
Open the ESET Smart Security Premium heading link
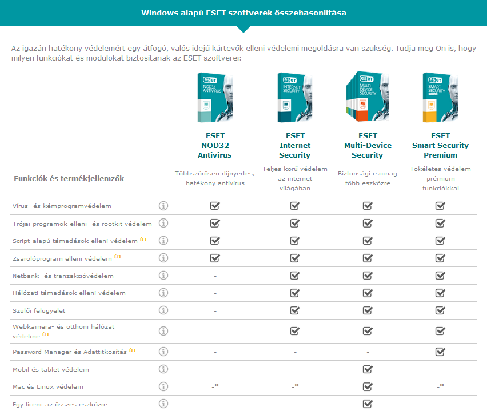pyautogui.click(x=440, y=145)
